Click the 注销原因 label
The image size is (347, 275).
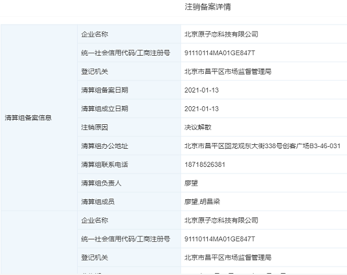click(95, 127)
